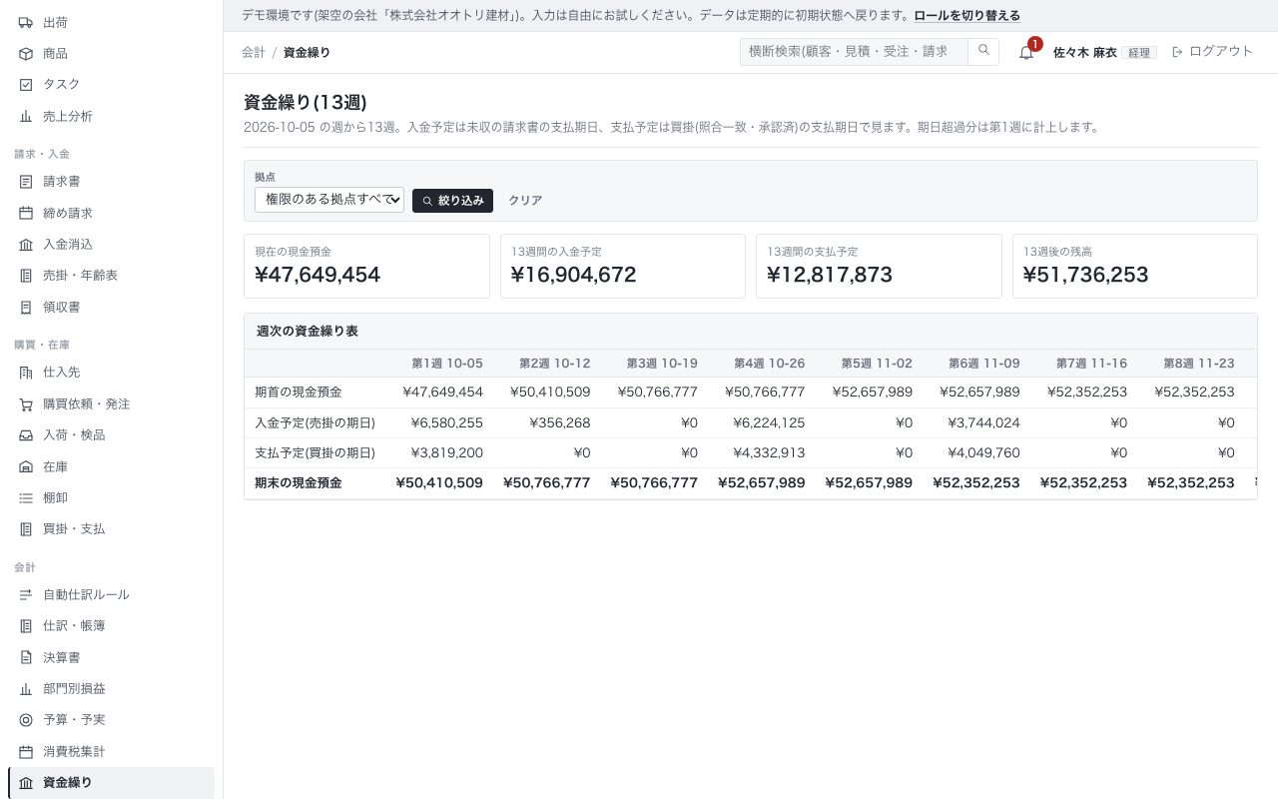Click the ログアウト link
The width and height of the screenshot is (1278, 799).
(x=1212, y=52)
